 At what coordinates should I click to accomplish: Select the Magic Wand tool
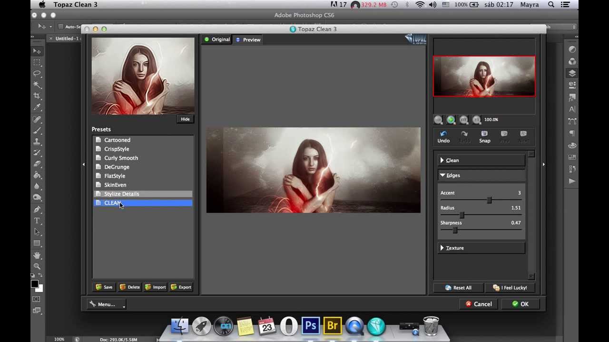[x=37, y=85]
